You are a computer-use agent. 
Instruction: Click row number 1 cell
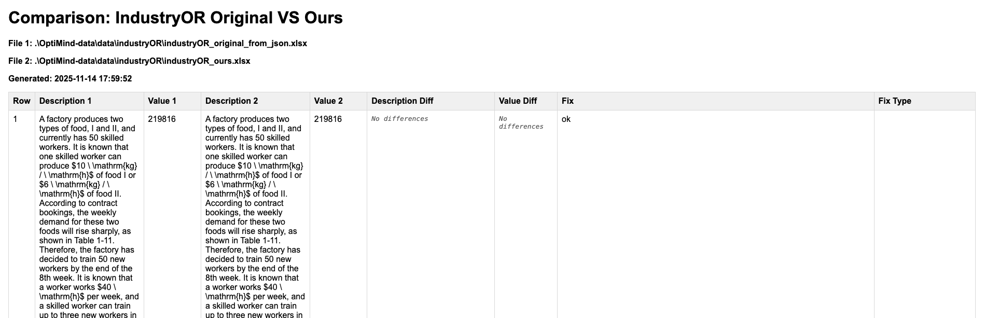point(16,119)
